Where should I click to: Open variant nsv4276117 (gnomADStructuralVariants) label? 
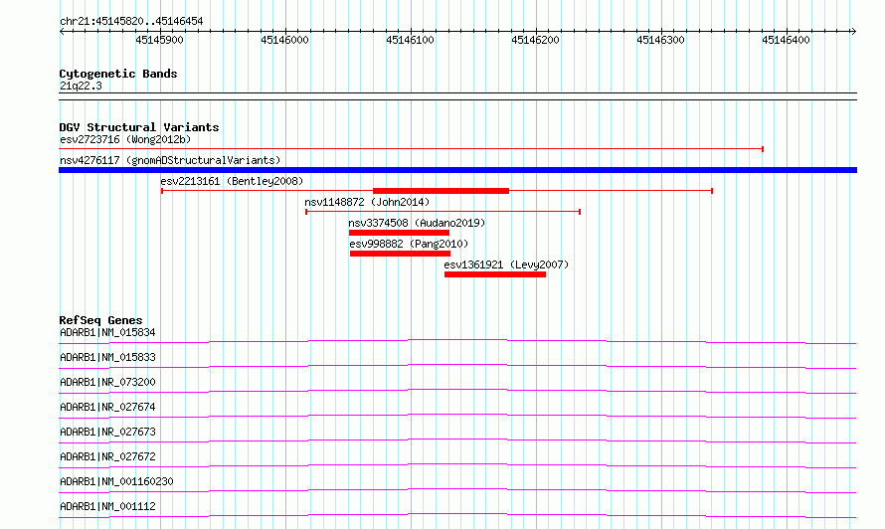tap(170, 160)
